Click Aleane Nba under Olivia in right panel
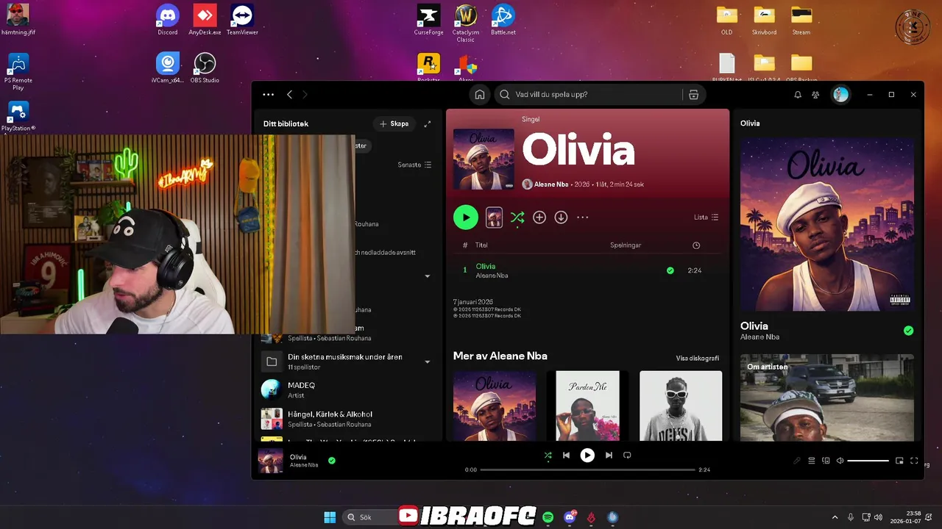Viewport: 942px width, 529px height. point(759,337)
